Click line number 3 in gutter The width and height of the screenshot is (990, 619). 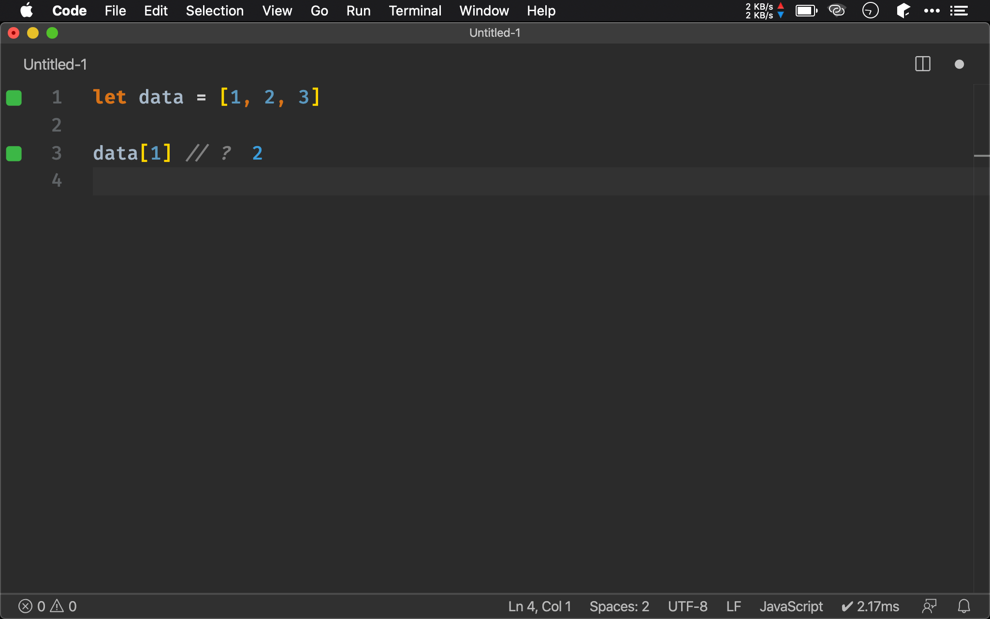[57, 153]
